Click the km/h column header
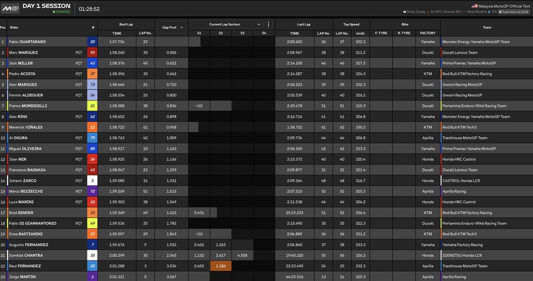This screenshot has height=281, width=533. pos(361,33)
